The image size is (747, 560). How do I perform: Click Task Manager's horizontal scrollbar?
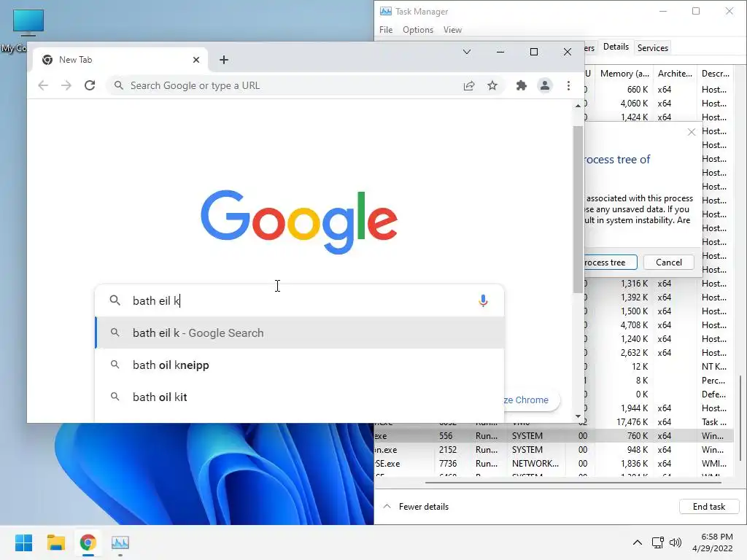point(573,483)
